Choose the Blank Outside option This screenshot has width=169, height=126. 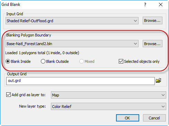(43, 61)
